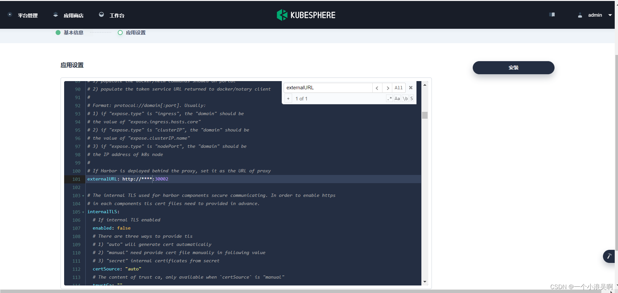
Task: Click the certSource: "auto" line
Action: coord(117,269)
